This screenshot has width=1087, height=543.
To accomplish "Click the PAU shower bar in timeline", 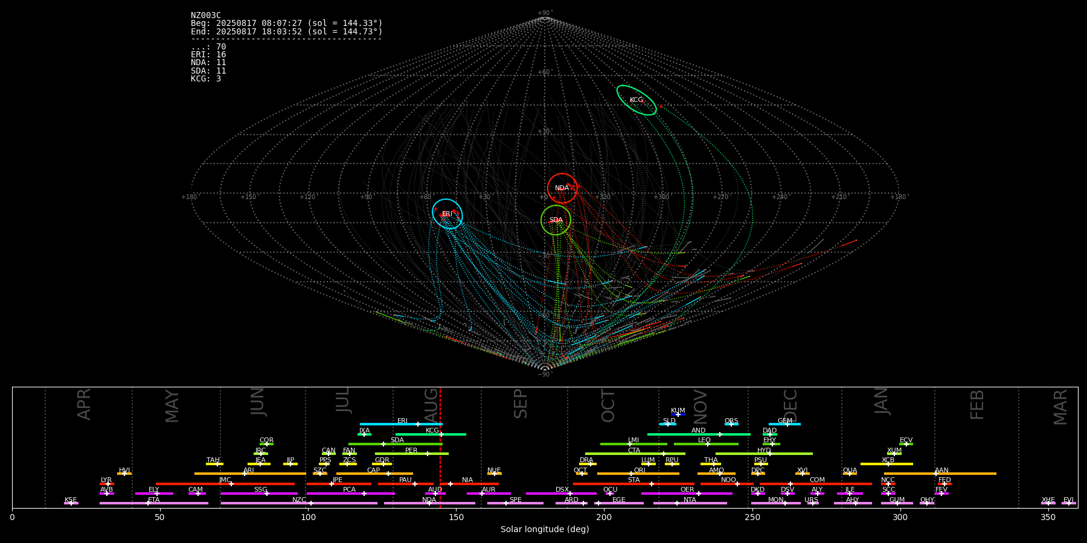I will tap(406, 484).
